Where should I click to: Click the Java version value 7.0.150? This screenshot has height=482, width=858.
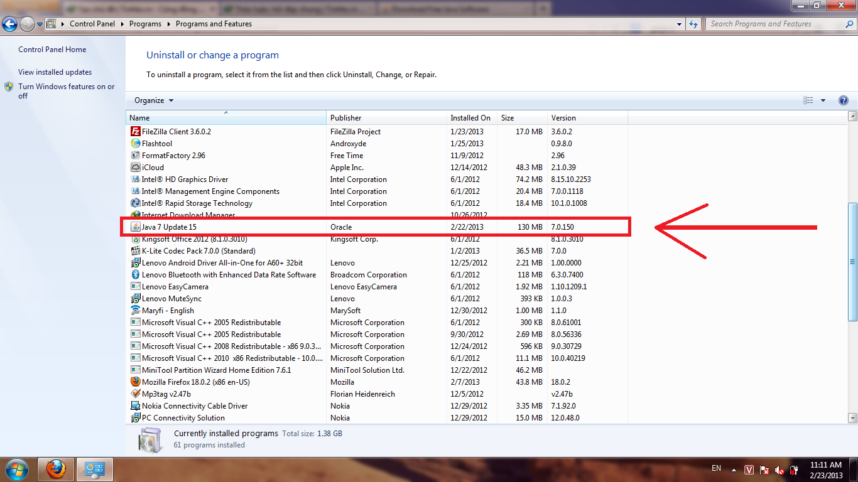[x=562, y=227]
